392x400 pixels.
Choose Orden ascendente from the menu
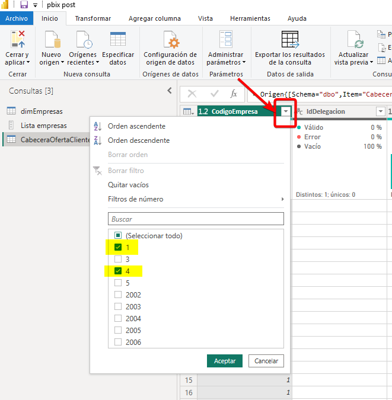click(136, 126)
